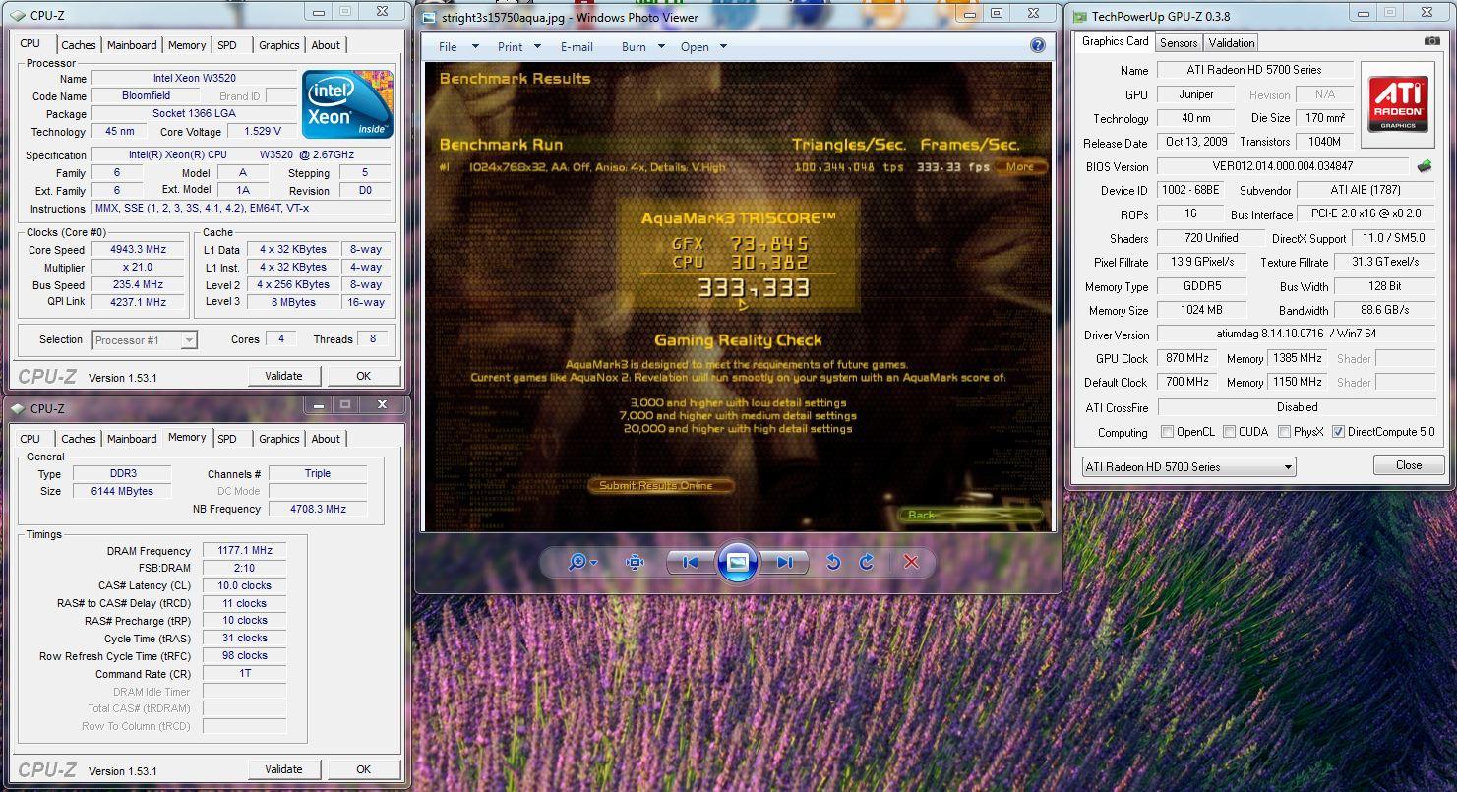Image resolution: width=1457 pixels, height=792 pixels.
Task: Delete the photo with the red X
Action: click(x=911, y=562)
